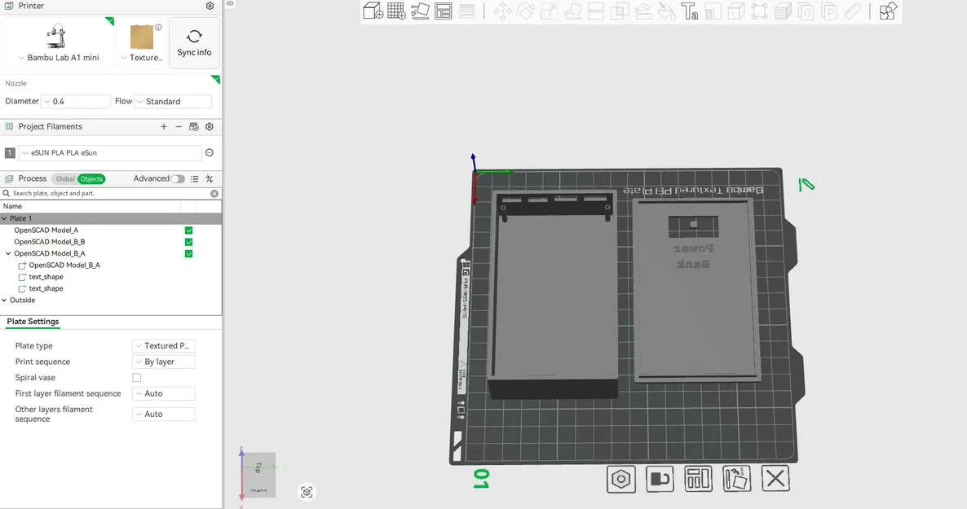Open printer settings gear in Printer header
This screenshot has height=509, width=967.
tap(210, 7)
